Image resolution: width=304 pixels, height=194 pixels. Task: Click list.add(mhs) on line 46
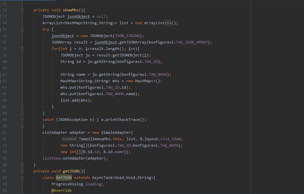75,100
